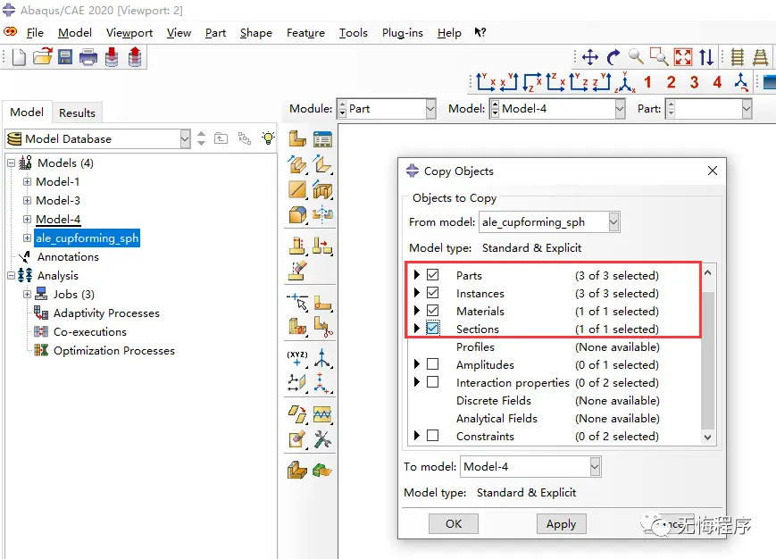This screenshot has width=776, height=559.
Task: Uncheck the Instances checkbox
Action: [432, 292]
